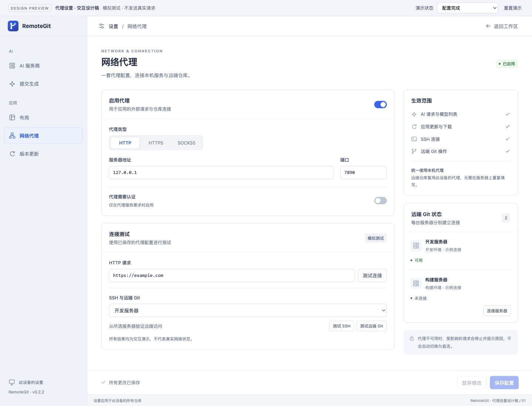This screenshot has width=532, height=406.
Task: Click the 已启用 status badge
Action: (507, 64)
